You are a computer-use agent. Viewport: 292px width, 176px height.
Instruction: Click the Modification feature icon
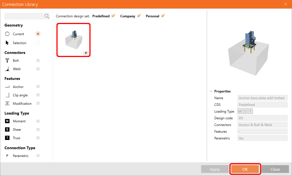[7, 103]
